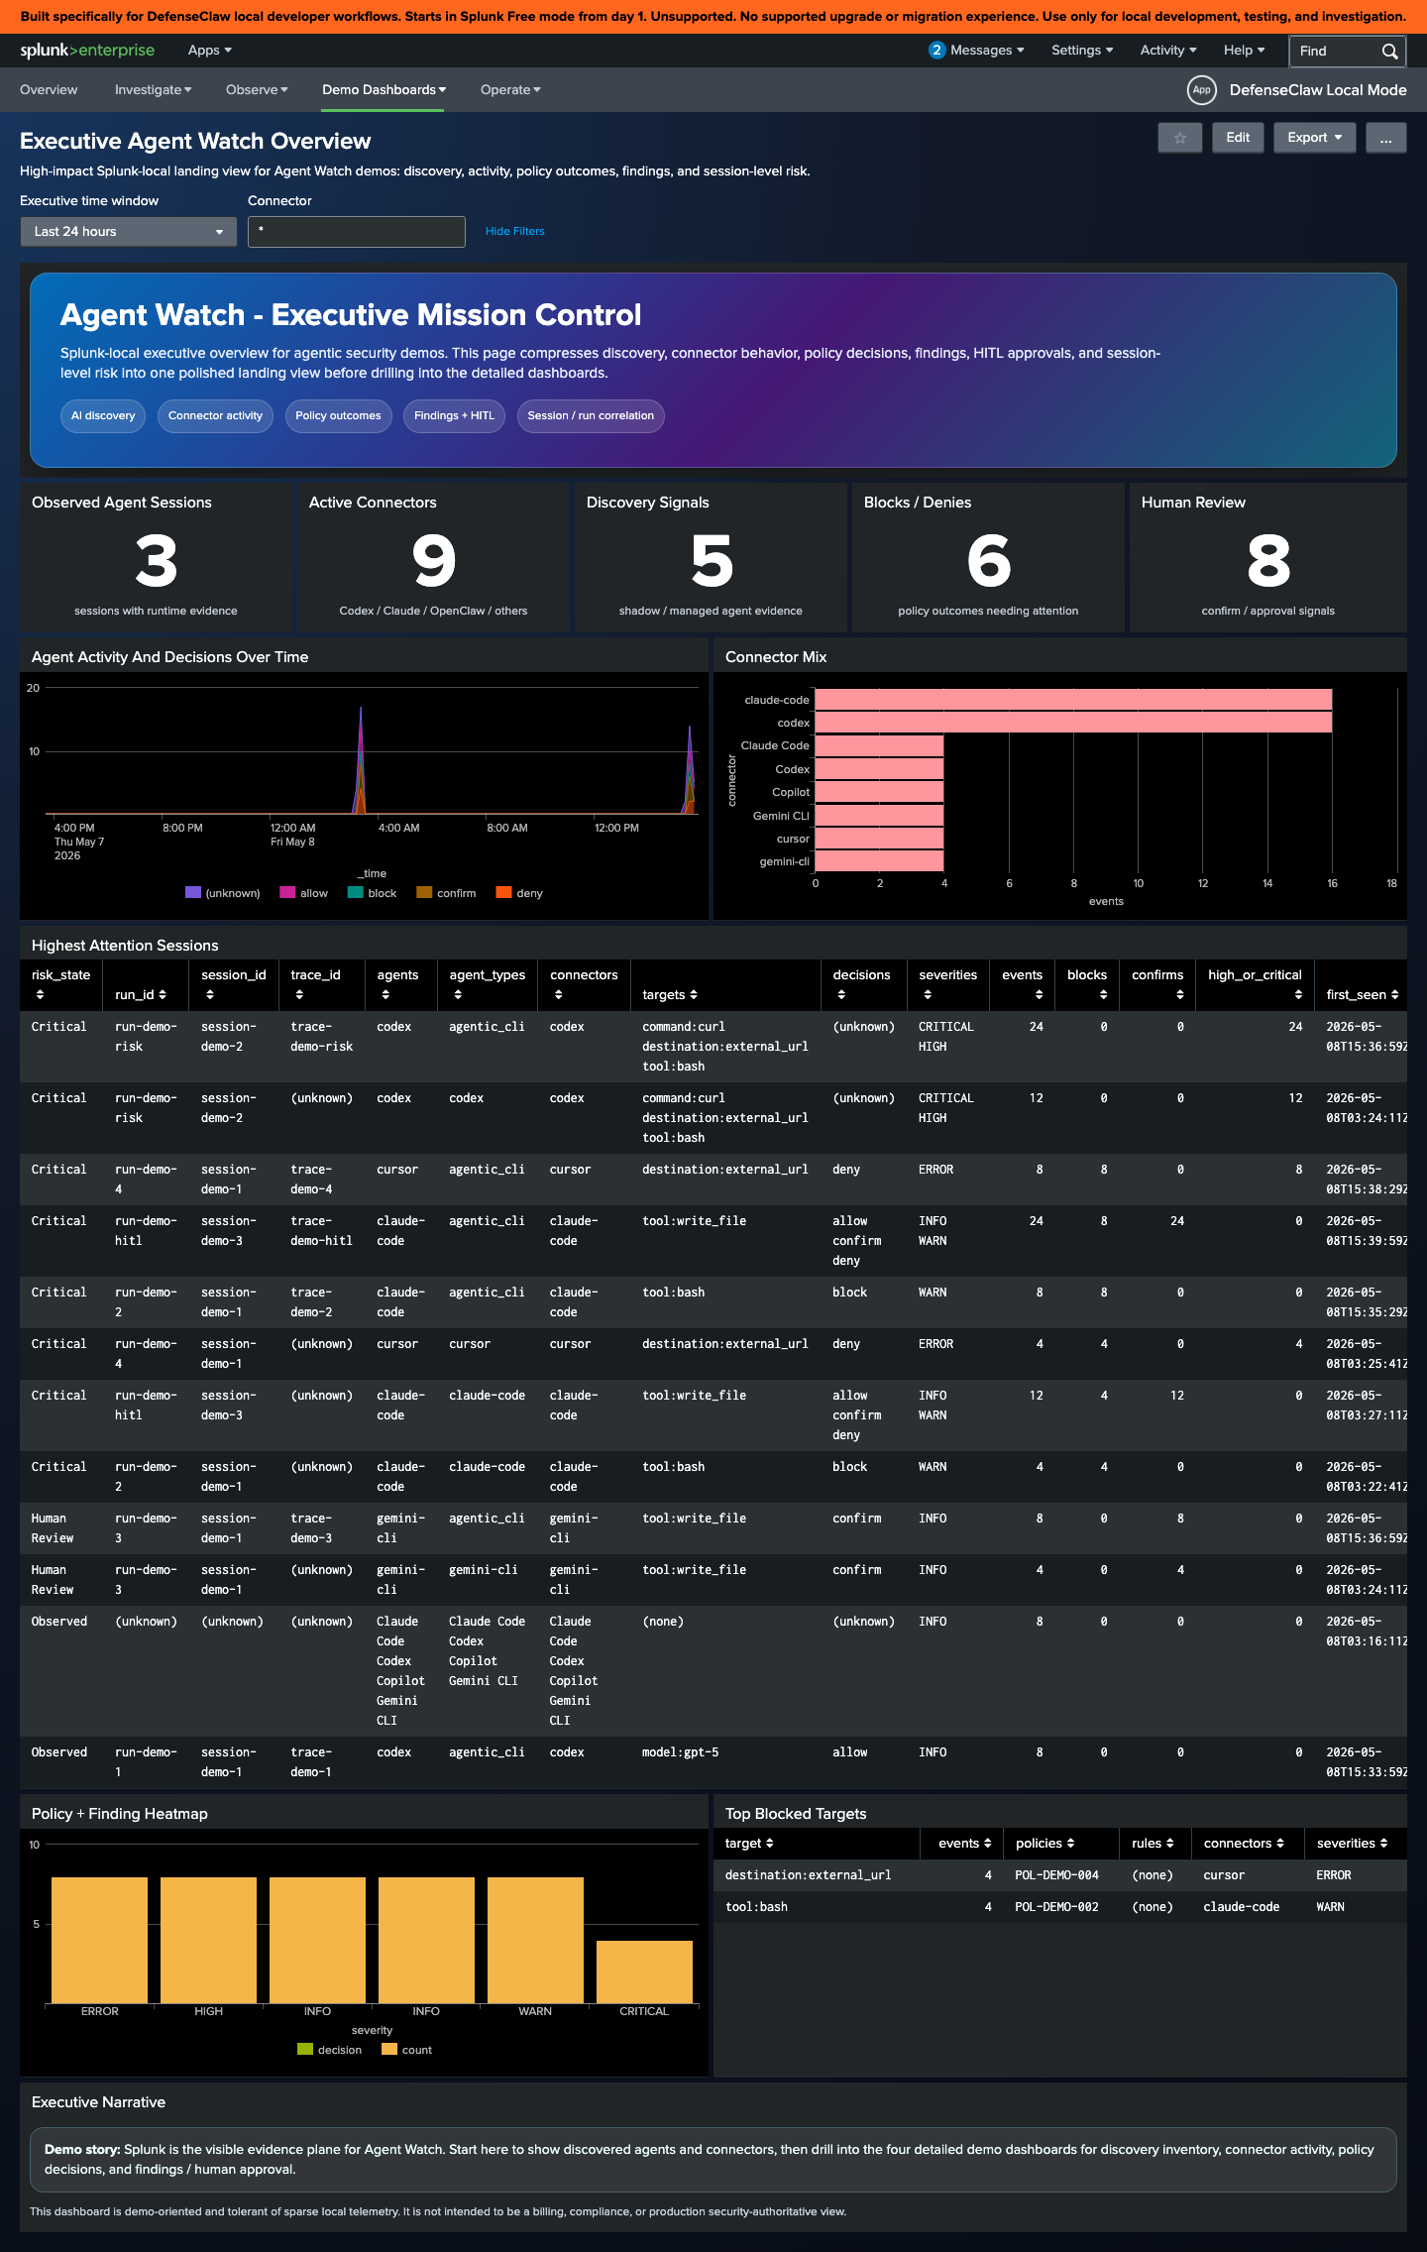This screenshot has width=1427, height=2252.
Task: Click the CRITICAL bar in heatmap chart
Action: [x=644, y=1971]
